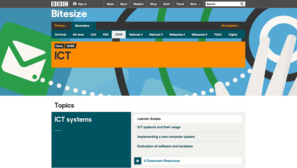Open the Bitesize home logo
Screen dimensions: 297x168
pos(69,14)
